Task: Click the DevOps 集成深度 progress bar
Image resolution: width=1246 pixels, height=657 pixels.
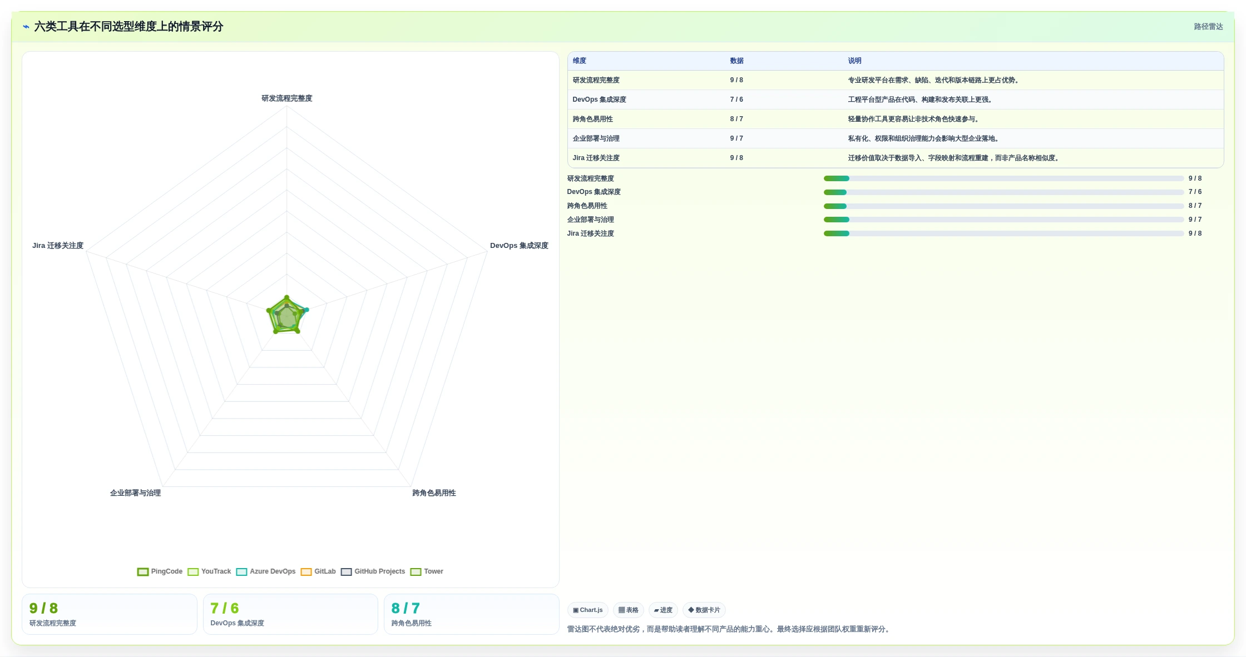Action: 1003,192
